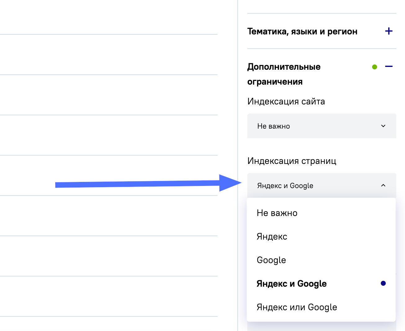Collapse the Дополнительные ограничения section heading
Viewport: 405px width, 331px height.
(x=284, y=74)
